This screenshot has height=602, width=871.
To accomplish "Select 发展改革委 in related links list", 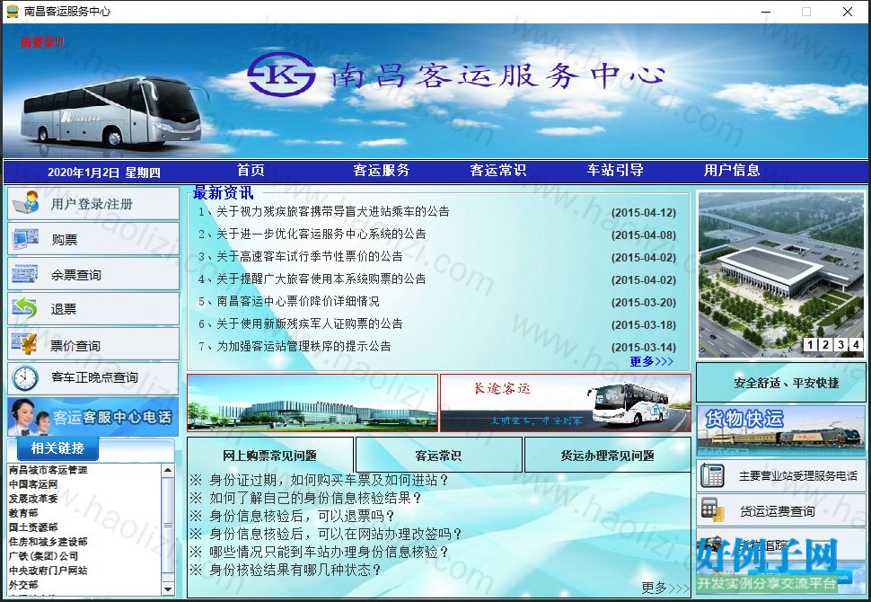I will click(x=33, y=499).
